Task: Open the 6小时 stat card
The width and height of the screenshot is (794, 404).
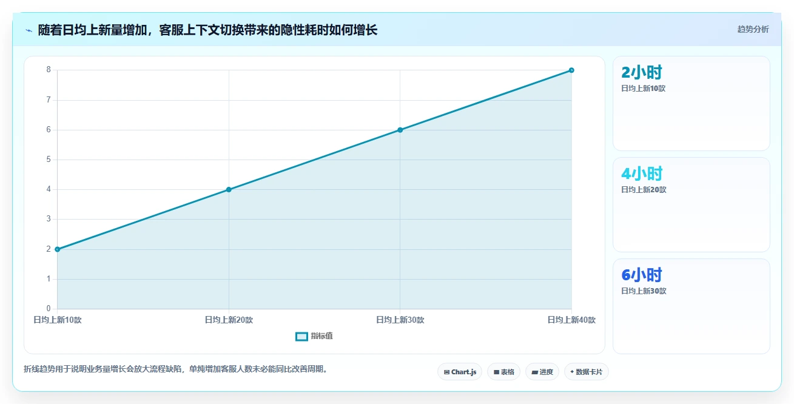Action: click(x=691, y=306)
